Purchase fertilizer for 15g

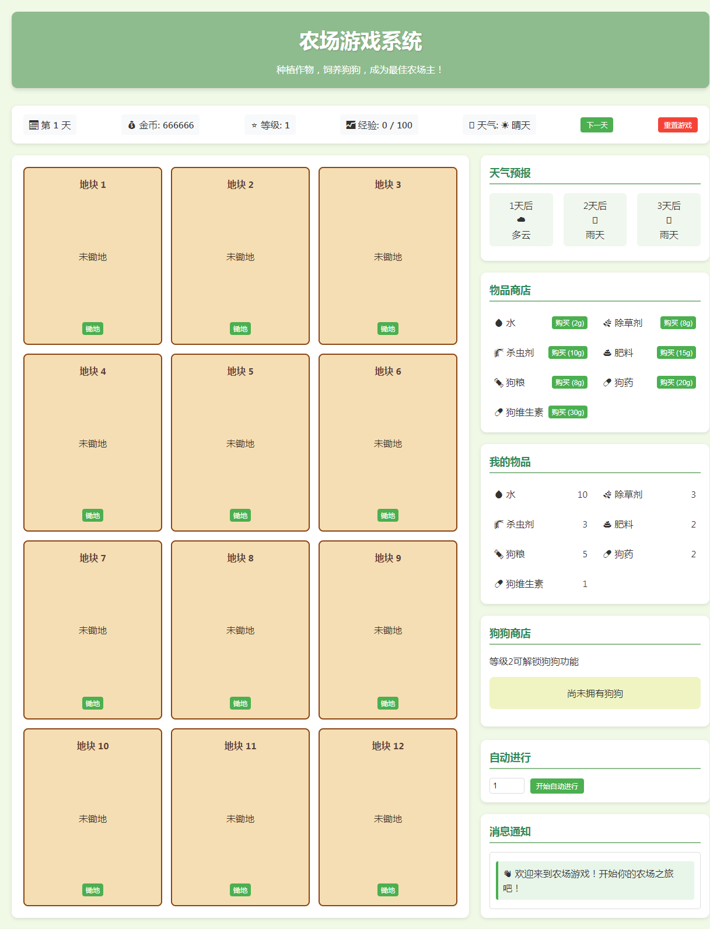click(676, 353)
